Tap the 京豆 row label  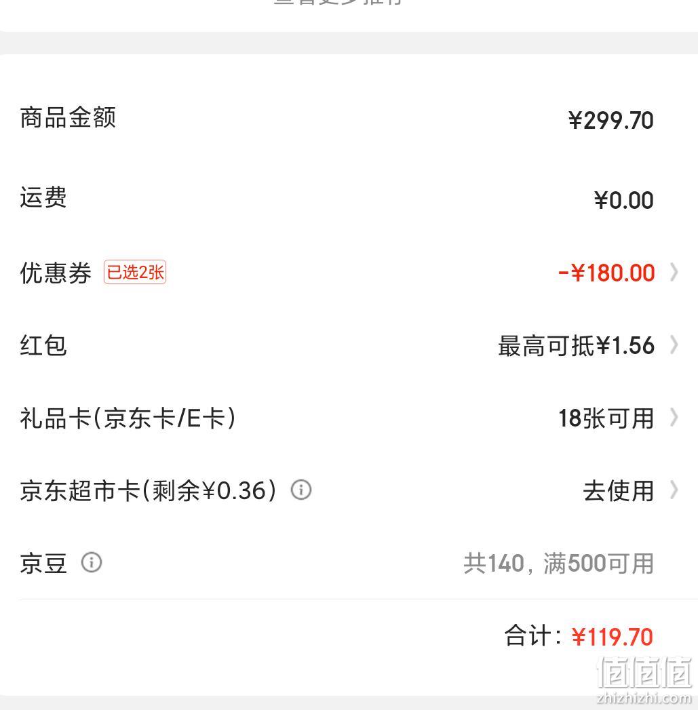[43, 564]
